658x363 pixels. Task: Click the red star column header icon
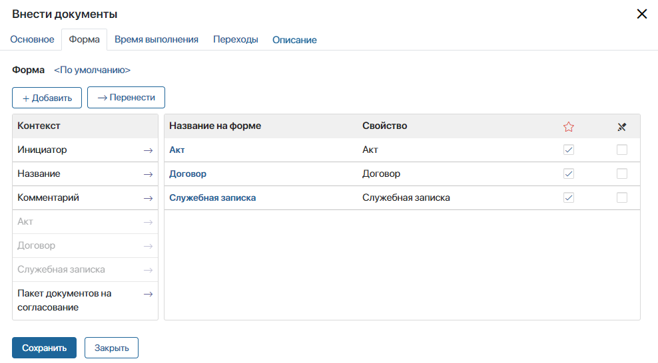[x=569, y=126]
